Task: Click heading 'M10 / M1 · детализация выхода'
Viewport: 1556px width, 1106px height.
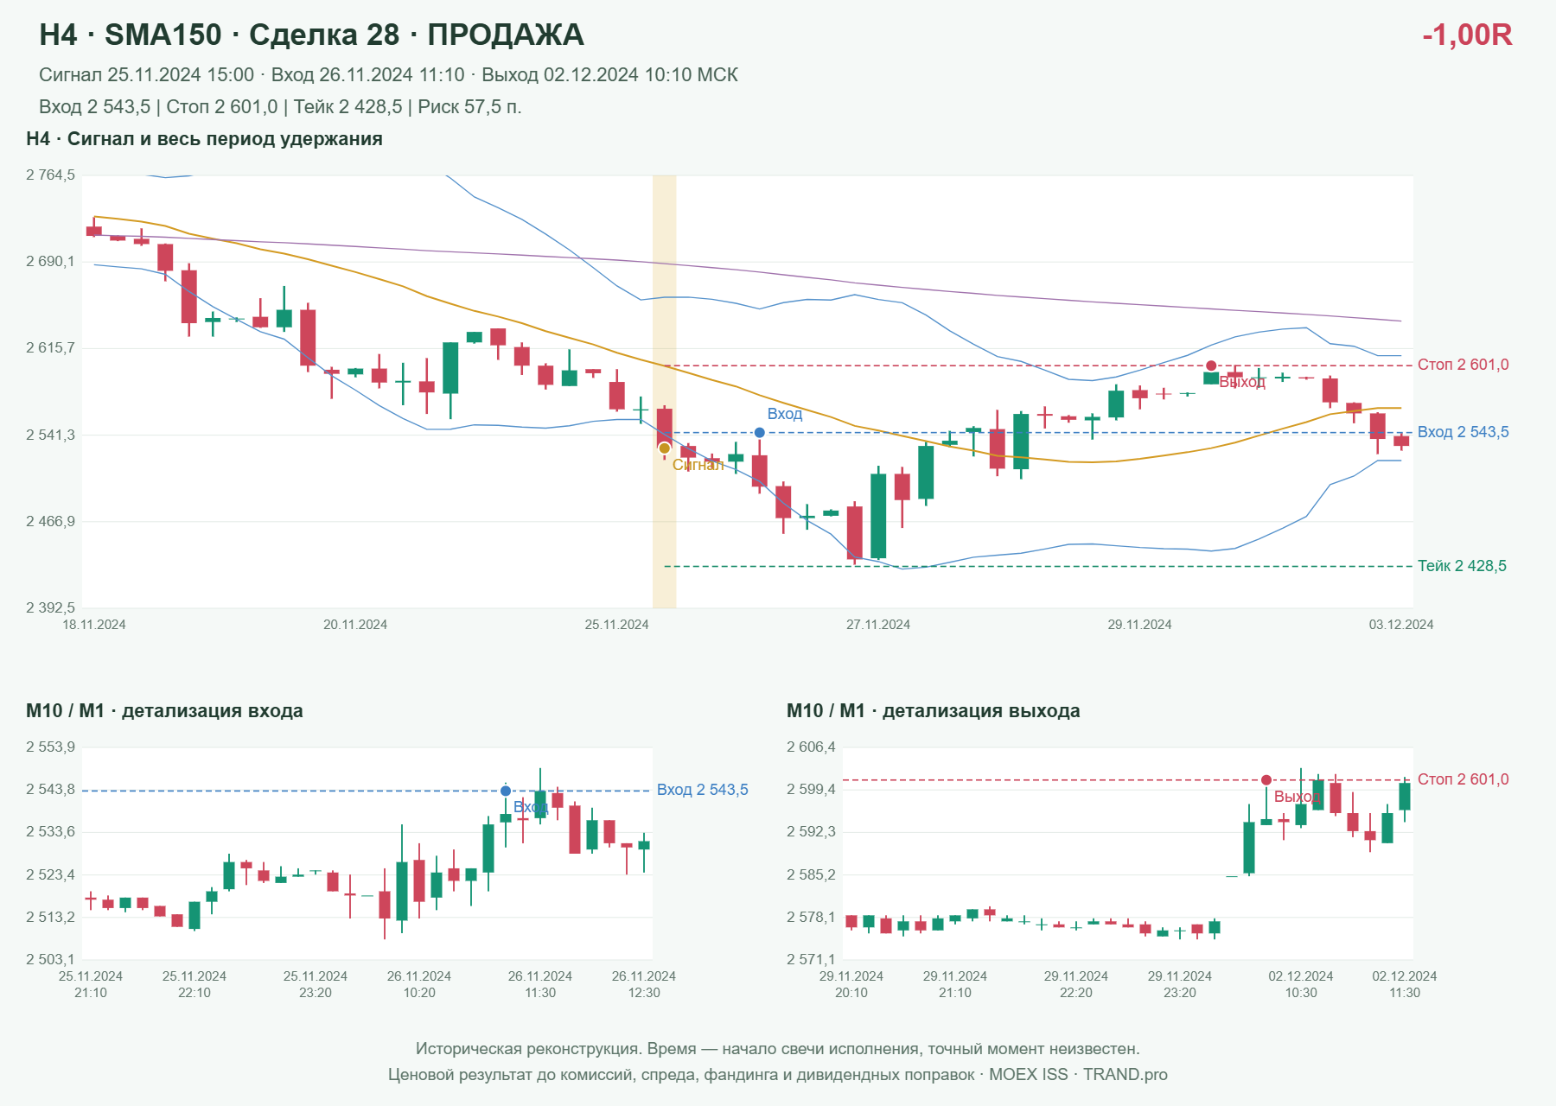Action: (934, 711)
